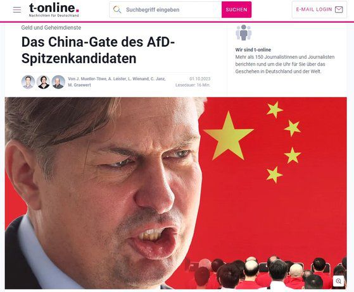354x292 pixels.
Task: Open author M. Graewert's profile link
Action: 79,85
